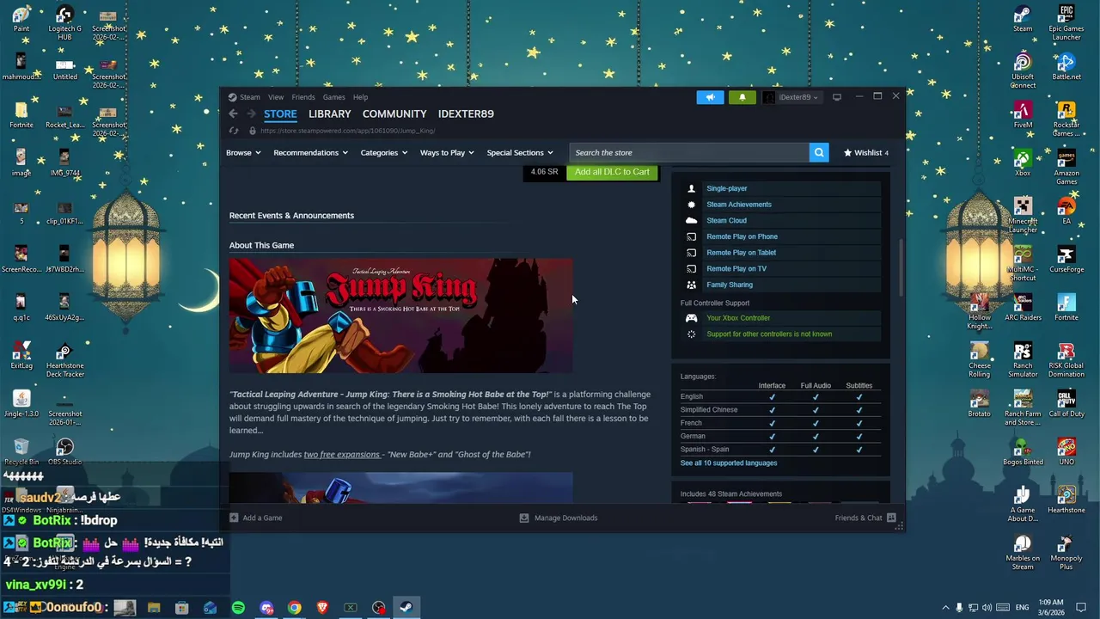Expand the Recommendations dropdown
1100x619 pixels.
pos(310,152)
